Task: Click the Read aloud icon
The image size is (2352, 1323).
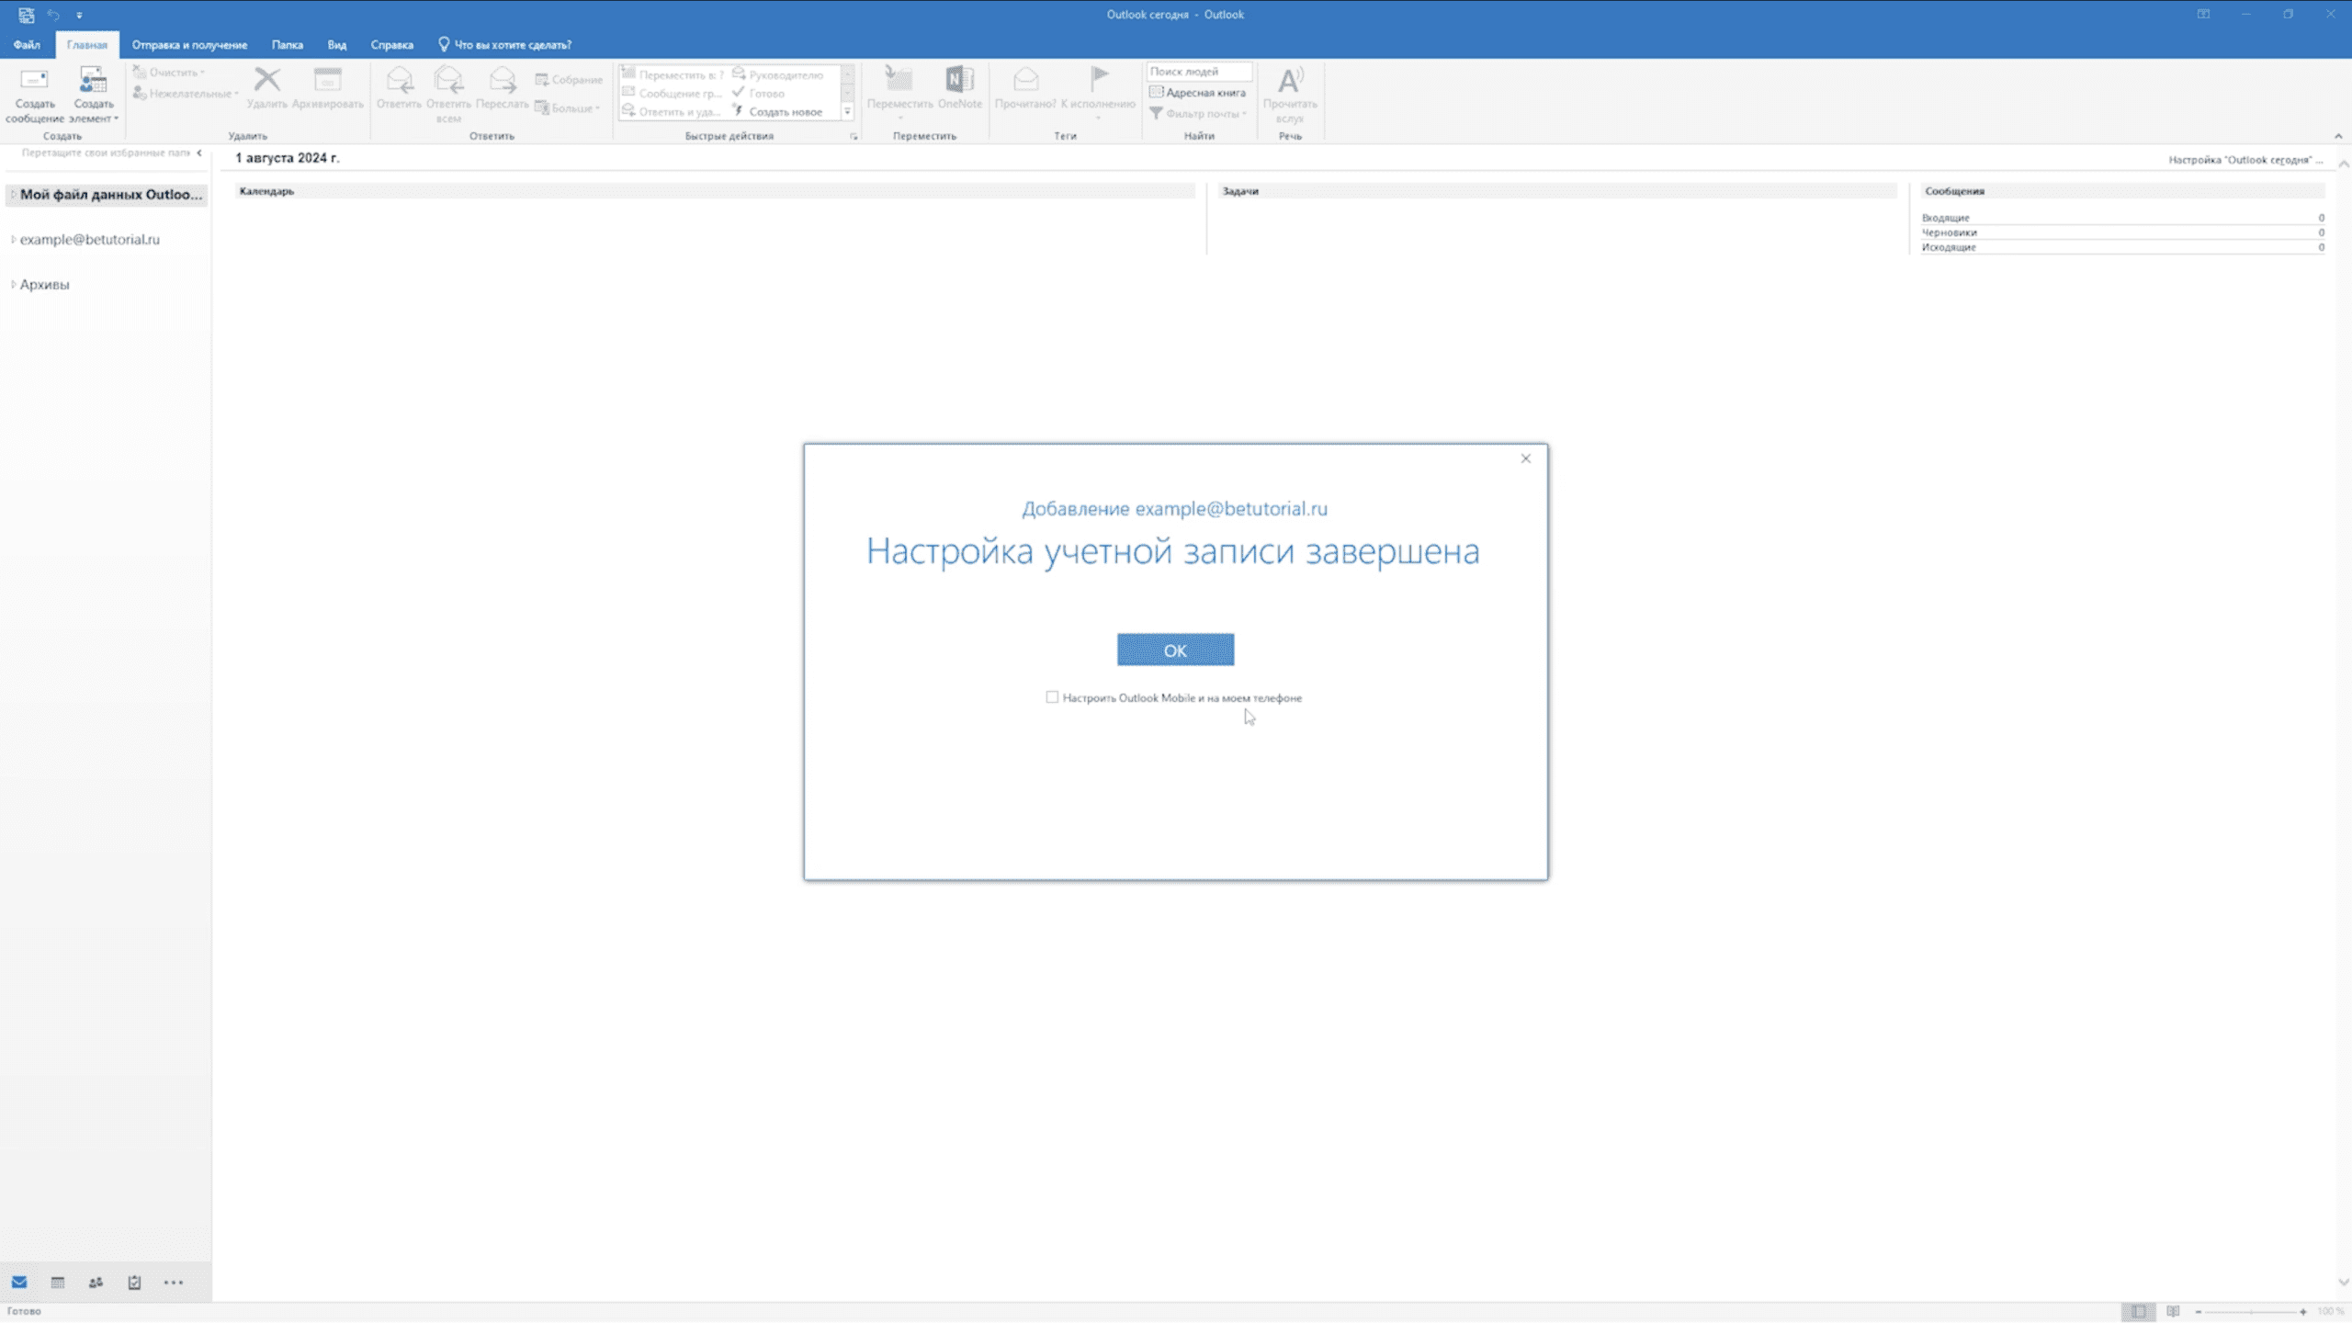Action: click(x=1290, y=81)
